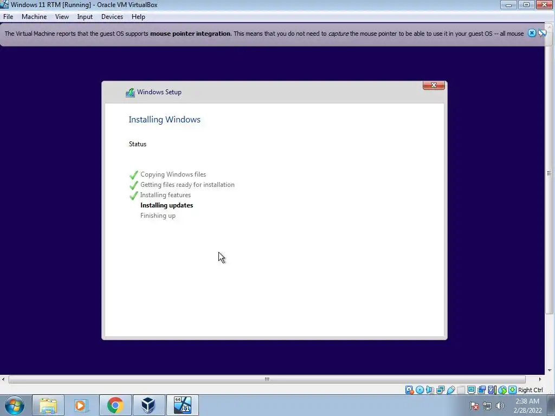Select the running Windows 11 VM taskbar button
The width and height of the screenshot is (555, 416).
(x=182, y=405)
